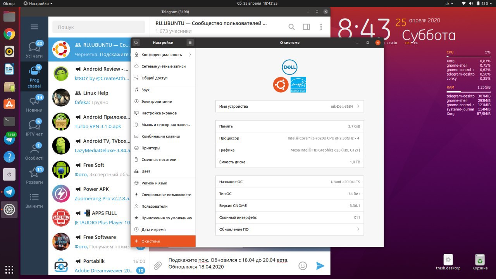Open the emoji picker smiley icon
Image resolution: width=496 pixels, height=279 pixels.
(303, 265)
